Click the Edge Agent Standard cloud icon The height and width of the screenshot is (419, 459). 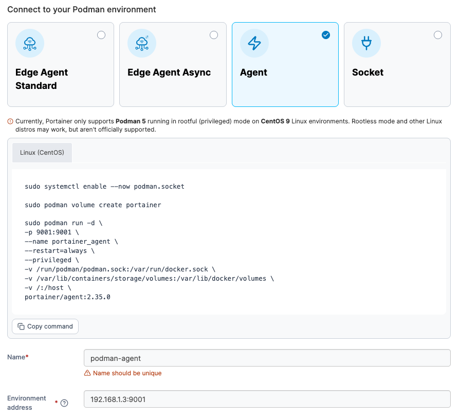coord(30,43)
